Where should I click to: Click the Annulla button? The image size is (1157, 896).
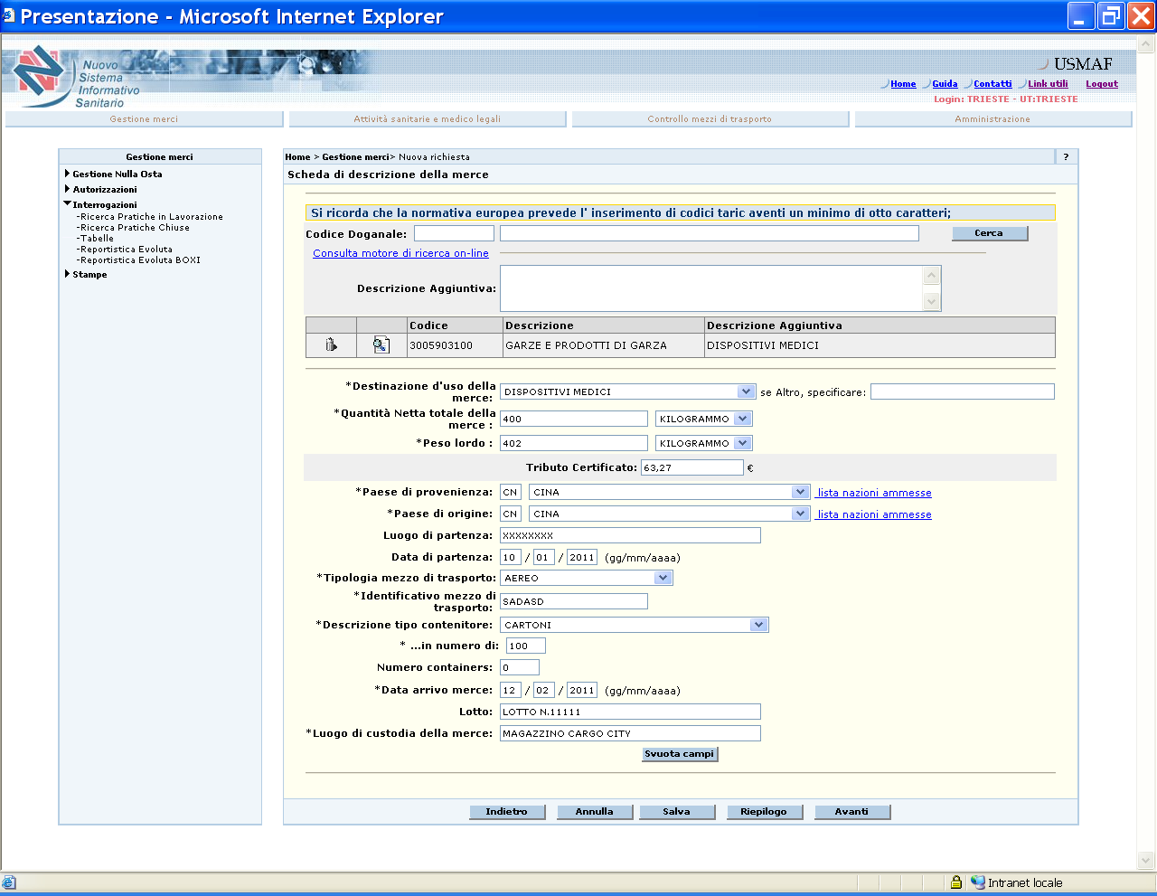[595, 812]
